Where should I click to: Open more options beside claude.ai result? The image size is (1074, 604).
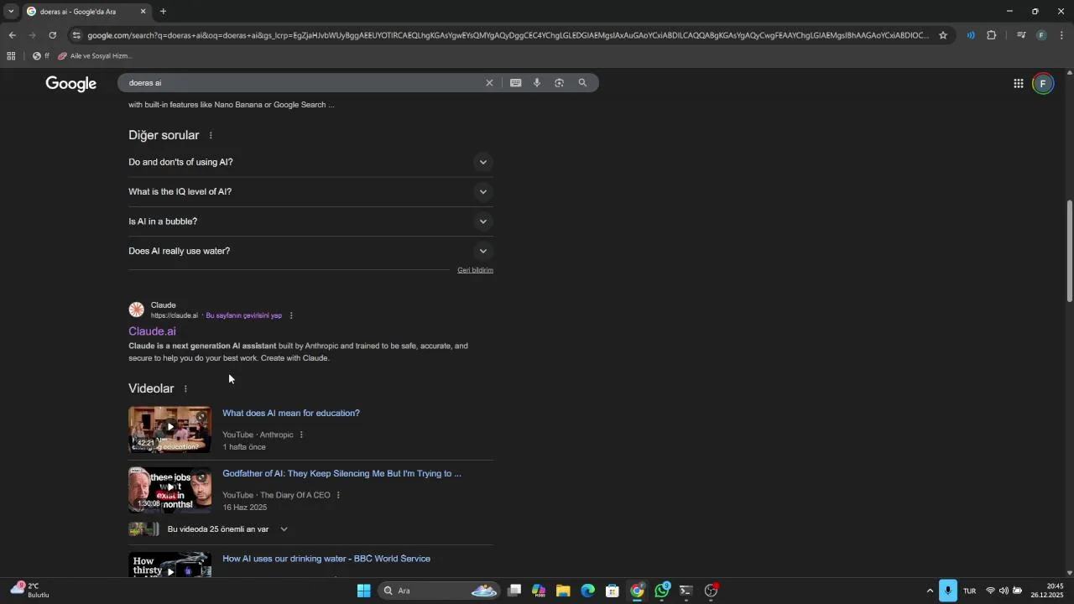(291, 315)
